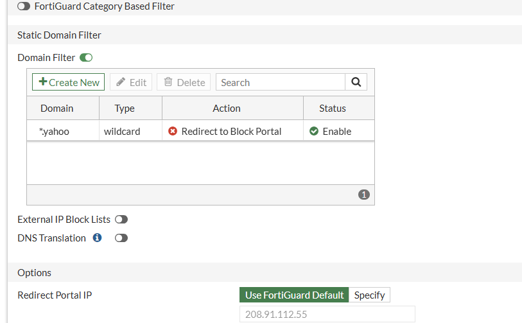Click the Redirect Portal IP address field
The image size is (522, 323).
click(327, 314)
